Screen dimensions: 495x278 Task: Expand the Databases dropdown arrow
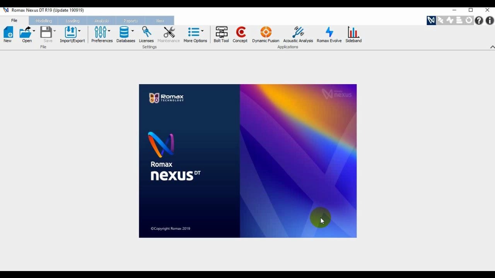click(133, 31)
